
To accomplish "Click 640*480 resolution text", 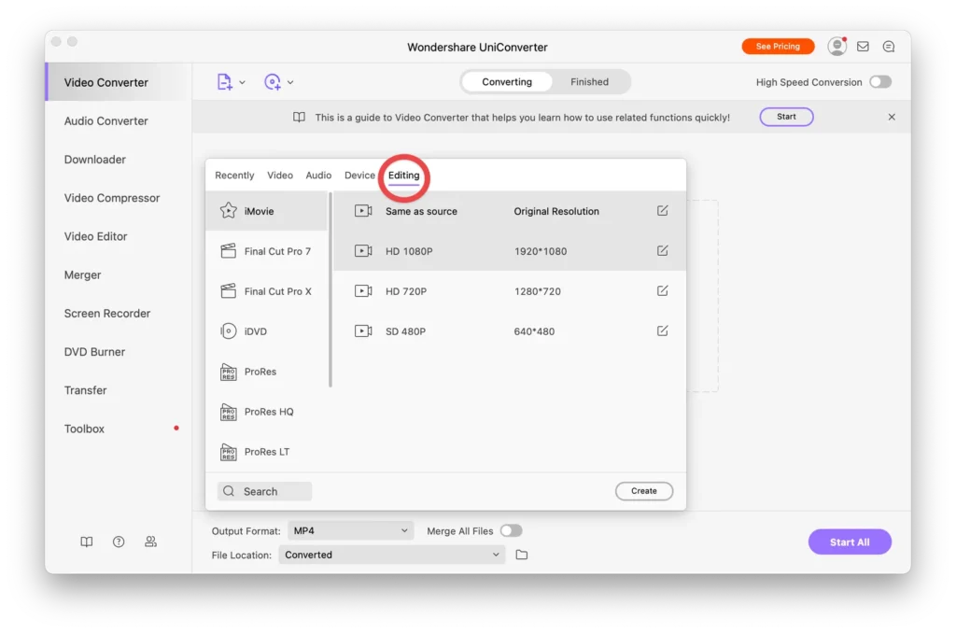I will (534, 331).
